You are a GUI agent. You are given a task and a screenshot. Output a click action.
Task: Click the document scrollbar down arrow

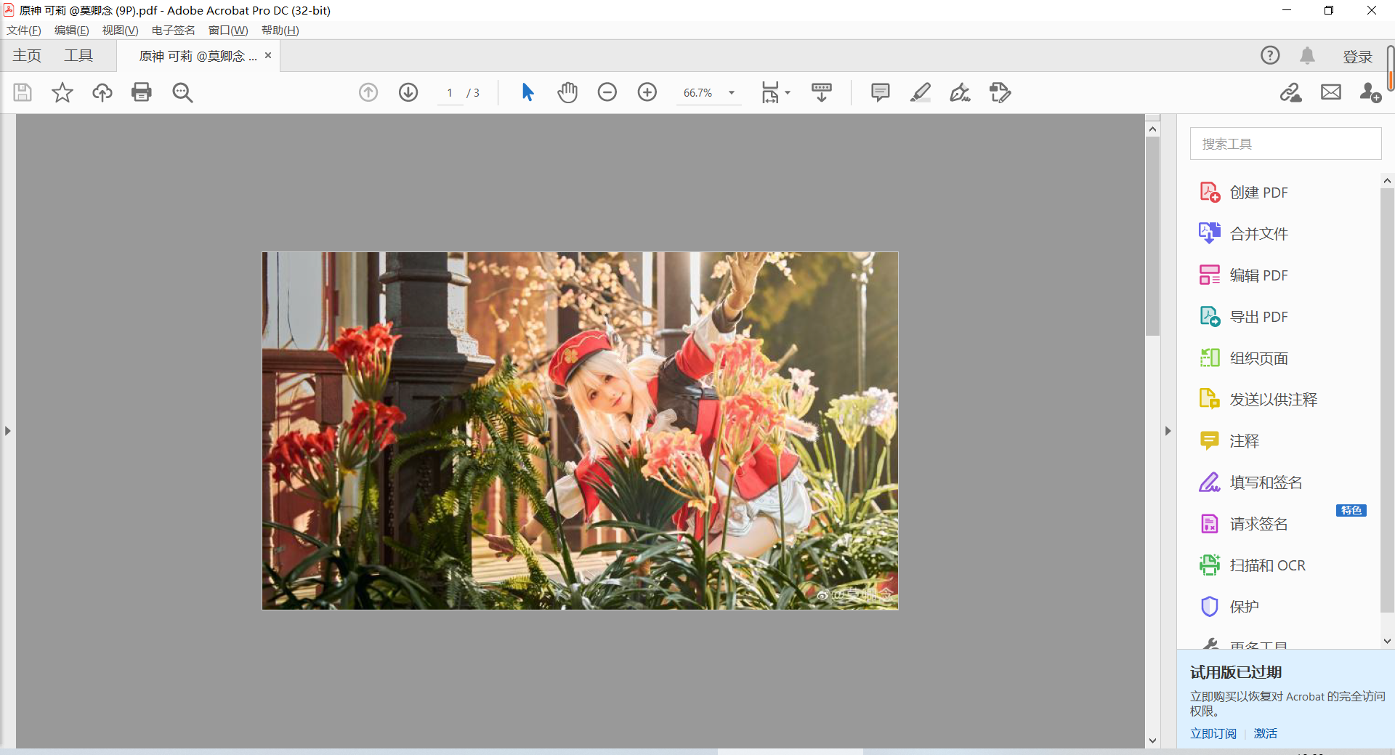[1152, 740]
